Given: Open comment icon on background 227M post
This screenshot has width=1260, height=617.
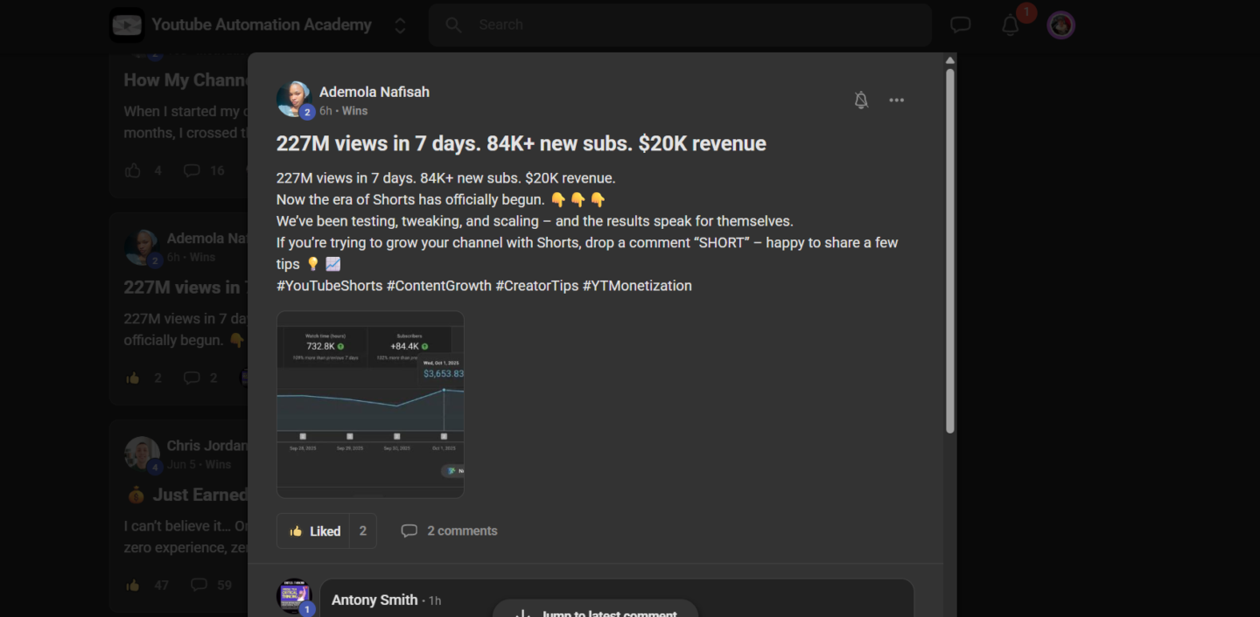Looking at the screenshot, I should [x=192, y=378].
